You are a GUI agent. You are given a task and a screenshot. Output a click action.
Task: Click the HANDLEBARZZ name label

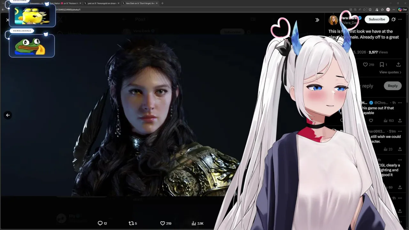point(22,31)
